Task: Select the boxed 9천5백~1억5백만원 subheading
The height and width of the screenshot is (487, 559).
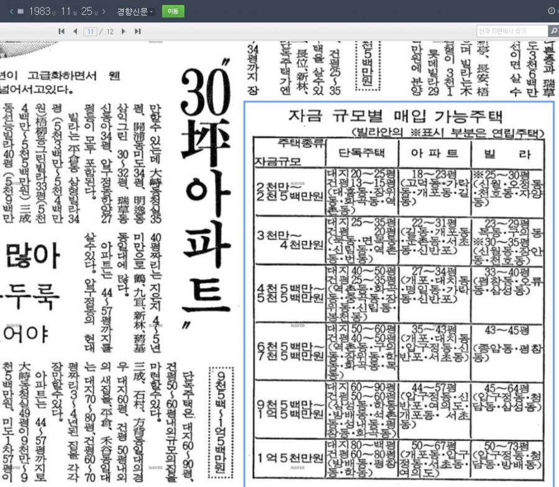Action: point(220,422)
